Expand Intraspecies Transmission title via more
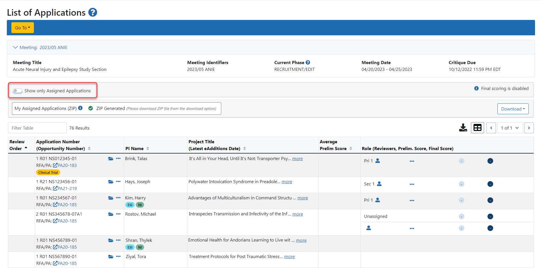The image size is (541, 268). point(298,214)
